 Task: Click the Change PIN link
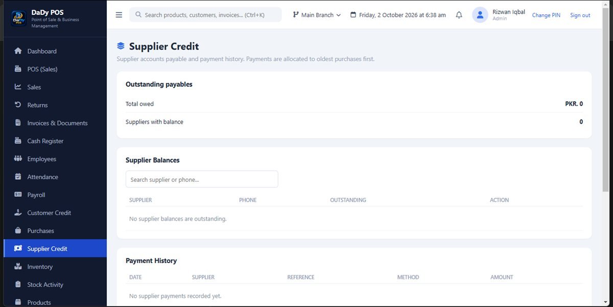546,15
